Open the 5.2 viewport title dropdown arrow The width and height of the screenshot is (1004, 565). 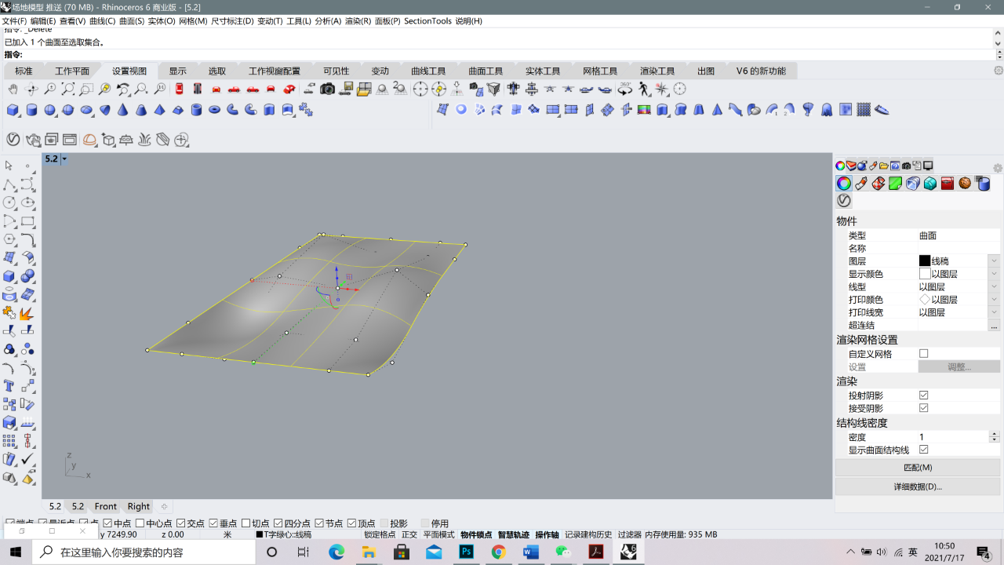tap(64, 159)
